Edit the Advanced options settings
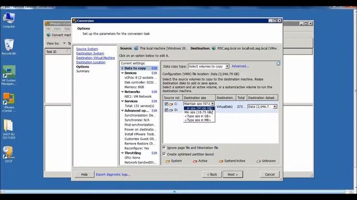The image size is (357, 200). click(x=154, y=111)
